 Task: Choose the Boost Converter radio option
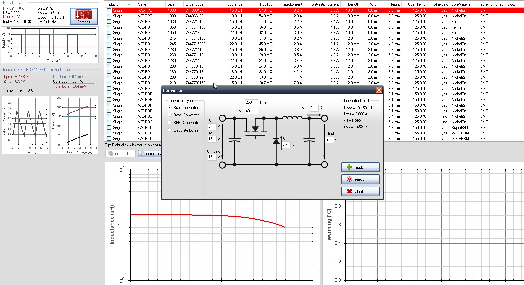point(170,115)
